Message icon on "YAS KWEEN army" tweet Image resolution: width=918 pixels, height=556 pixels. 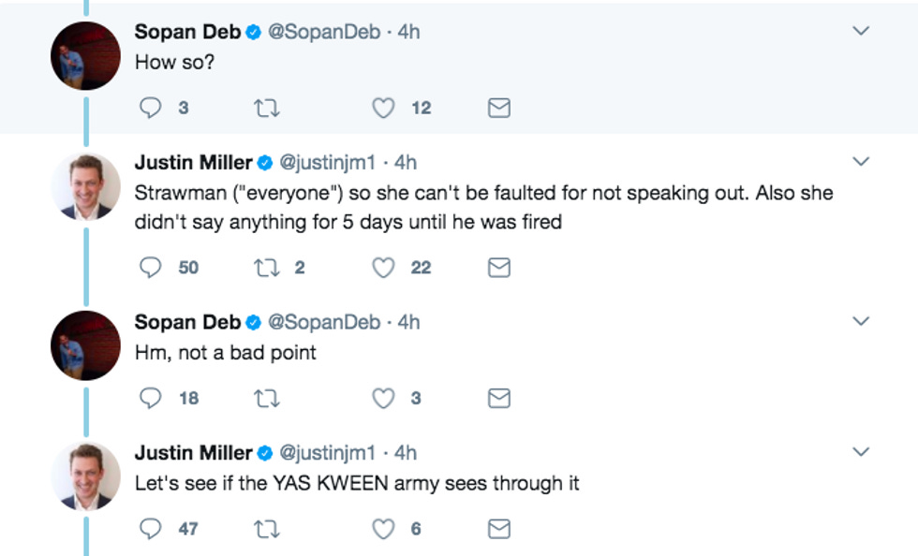coord(499,529)
